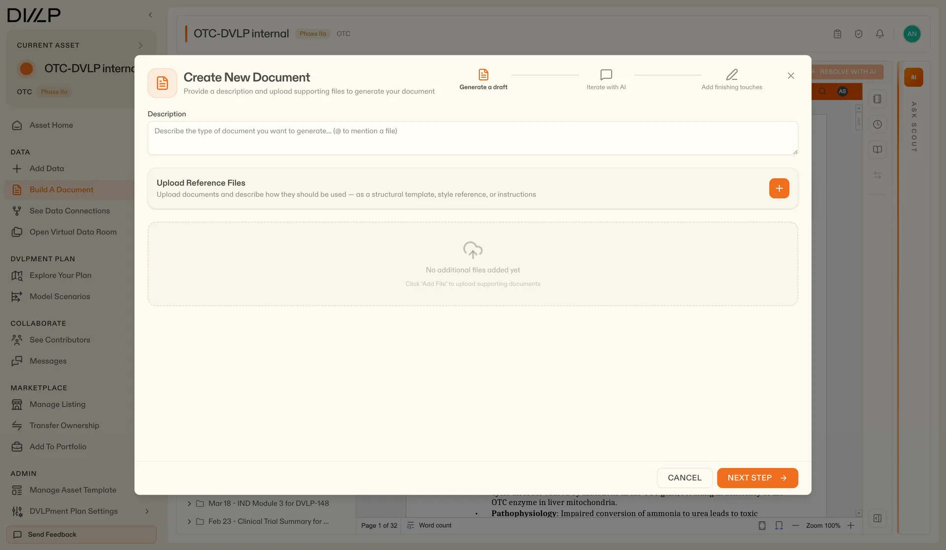The image size is (946, 550).
Task: Select the Iterate with AI step
Action: (x=606, y=80)
